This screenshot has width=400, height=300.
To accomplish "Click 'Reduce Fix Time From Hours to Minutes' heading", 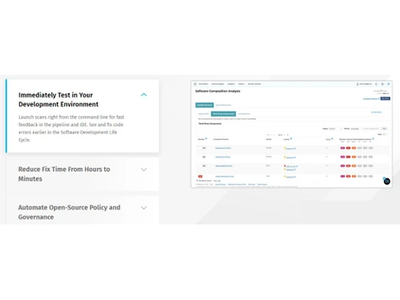I will click(64, 174).
